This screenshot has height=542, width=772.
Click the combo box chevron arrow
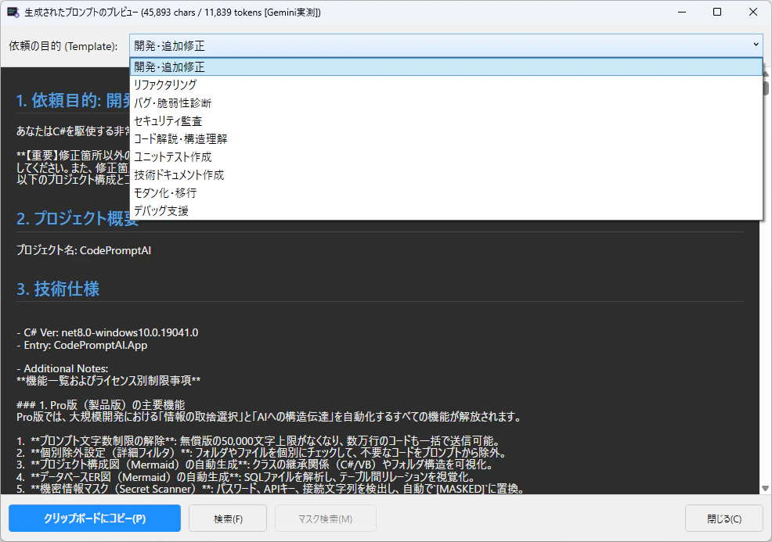[x=756, y=45]
